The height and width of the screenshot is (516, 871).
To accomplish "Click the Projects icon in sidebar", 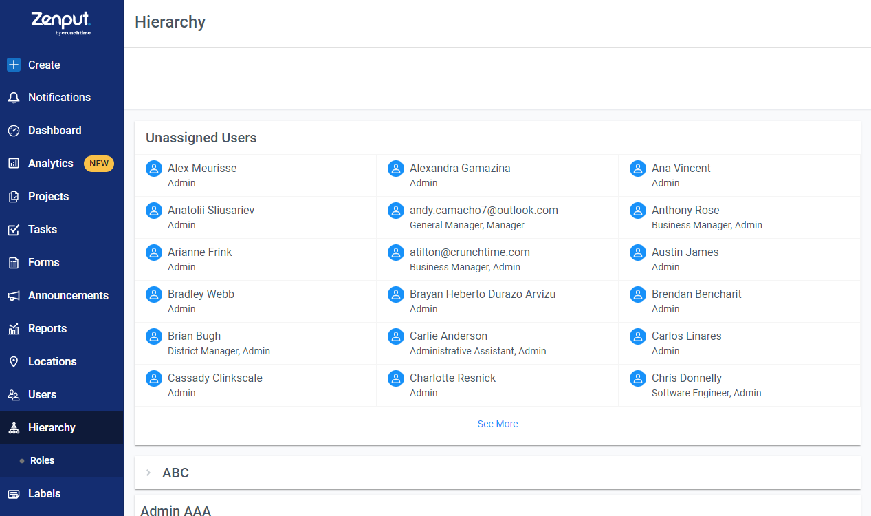I will click(14, 197).
